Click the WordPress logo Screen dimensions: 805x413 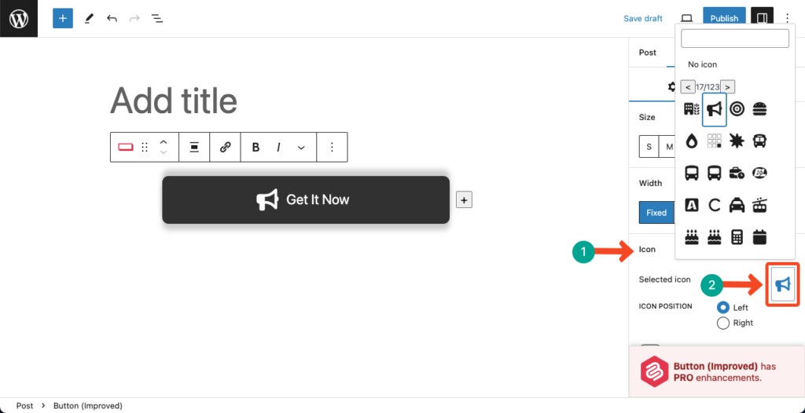point(19,18)
